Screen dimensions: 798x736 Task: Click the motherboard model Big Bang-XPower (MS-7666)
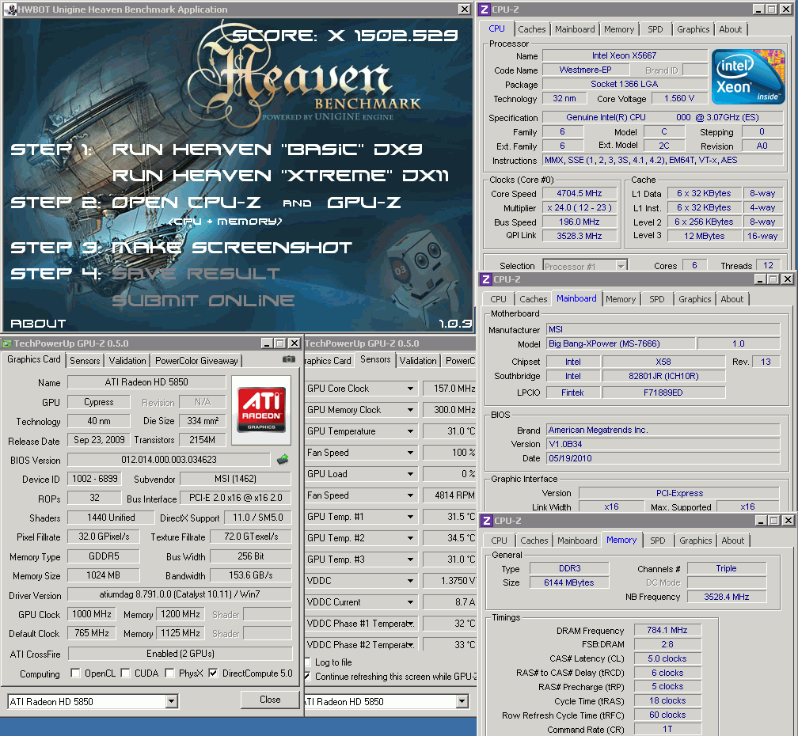pyautogui.click(x=621, y=343)
